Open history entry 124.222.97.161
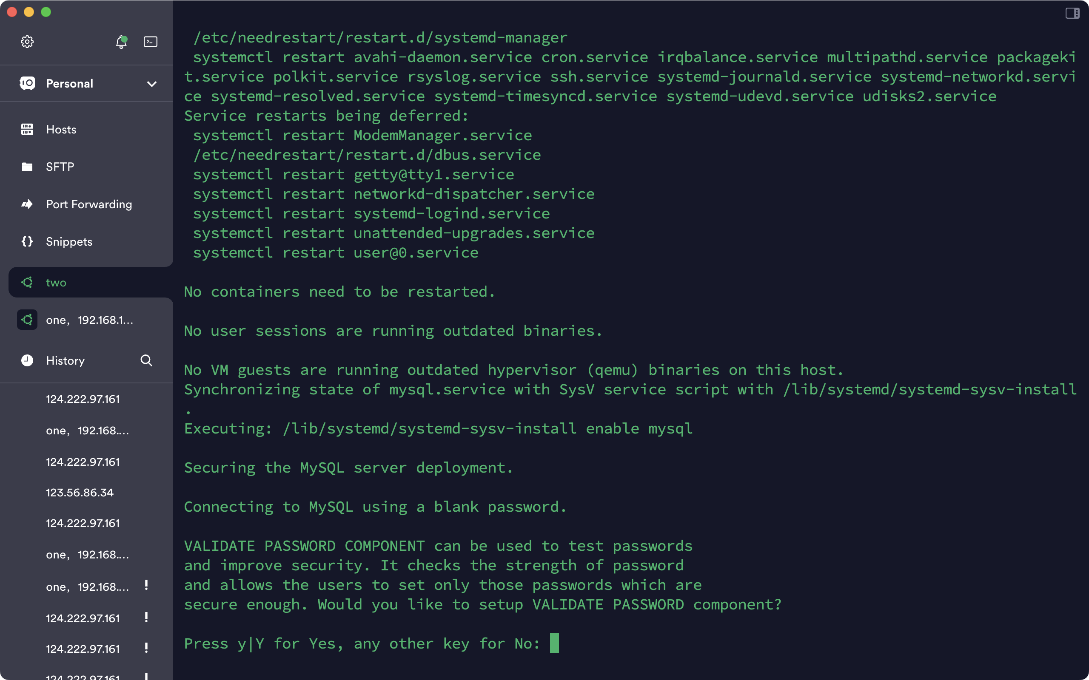Viewport: 1089px width, 680px height. [83, 399]
